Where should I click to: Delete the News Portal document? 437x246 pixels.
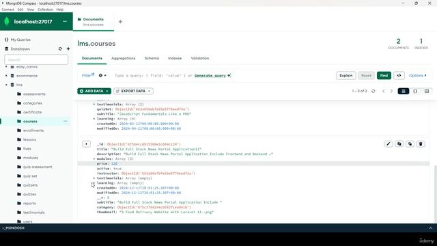click(421, 144)
